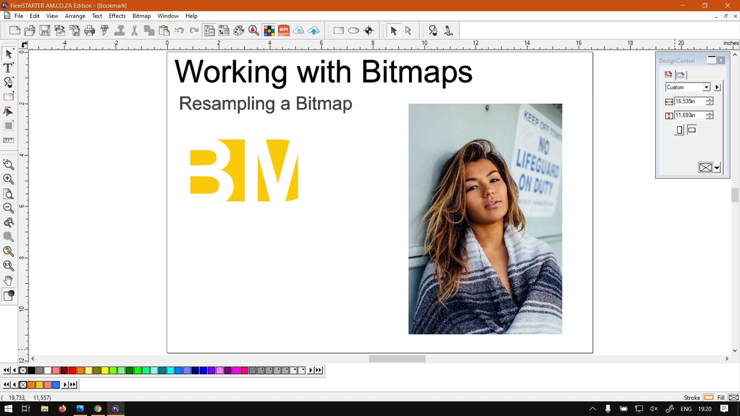
Task: Pick the black swatch in the main palette
Action: point(31,370)
